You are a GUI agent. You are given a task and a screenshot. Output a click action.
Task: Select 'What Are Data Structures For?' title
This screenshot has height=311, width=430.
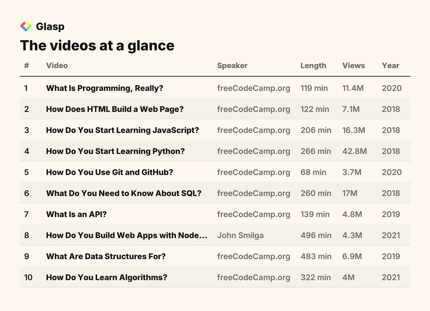106,256
